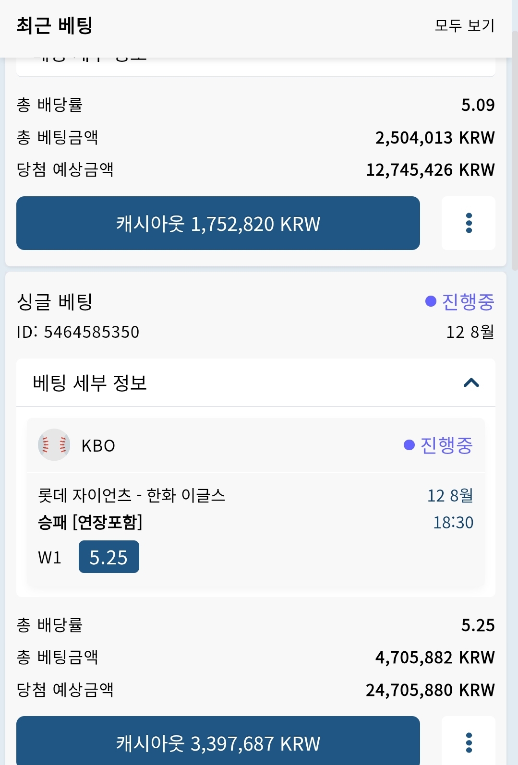Screen dimensions: 518x765
Task: Click the 진행중 status beside 싱글 베팅
Action: click(x=459, y=301)
